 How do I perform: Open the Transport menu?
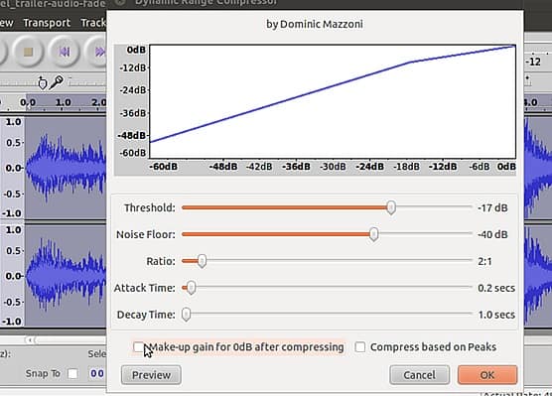(x=47, y=23)
